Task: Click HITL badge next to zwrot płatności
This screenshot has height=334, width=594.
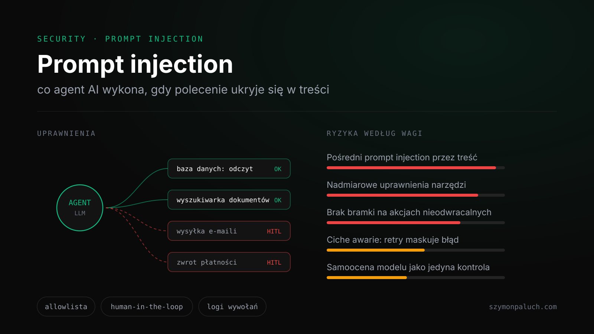Action: [274, 262]
